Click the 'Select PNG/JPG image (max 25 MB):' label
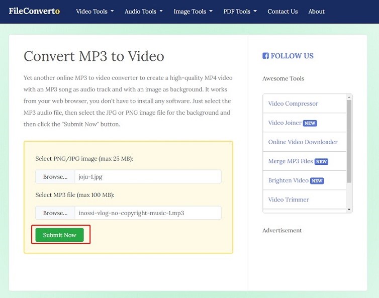 point(84,159)
